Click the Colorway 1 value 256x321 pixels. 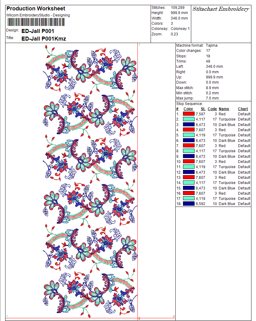coord(180,29)
